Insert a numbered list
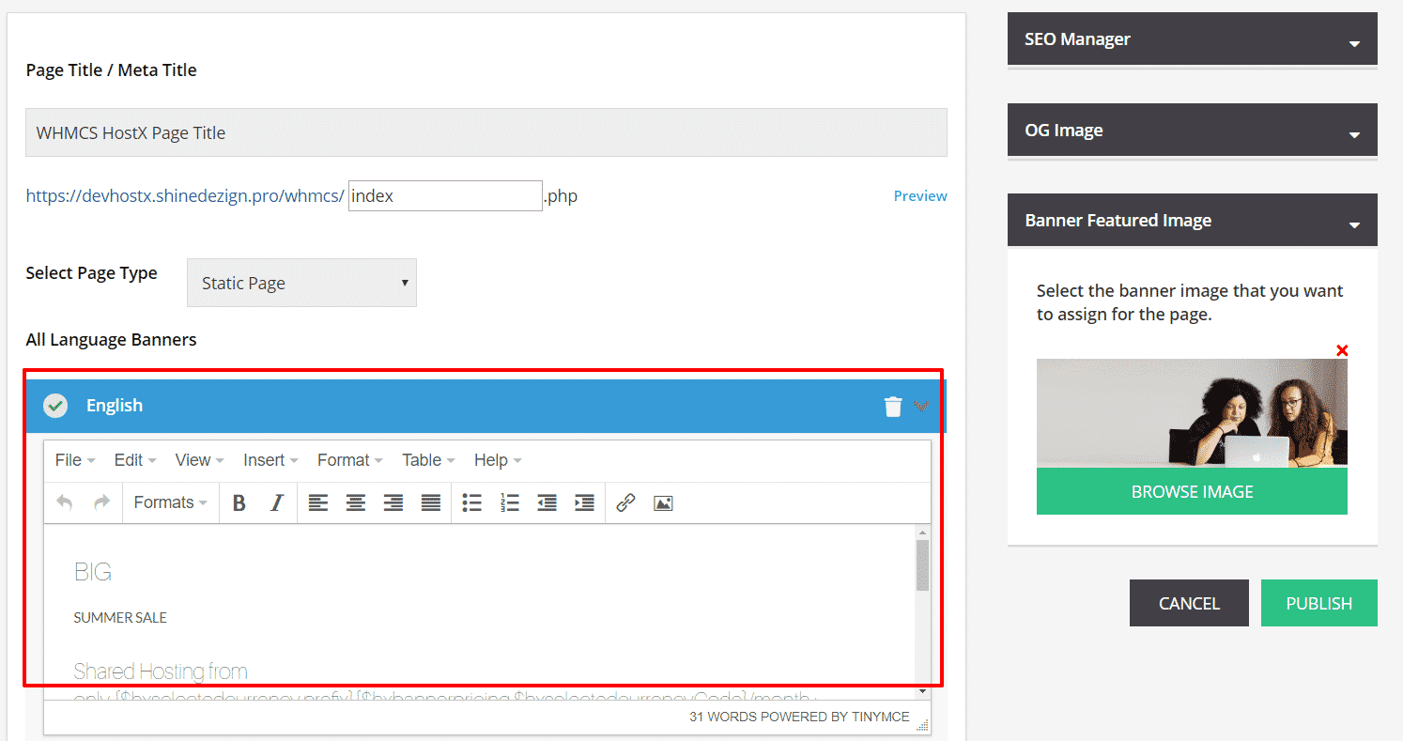Viewport: 1403px width, 741px height. click(509, 503)
